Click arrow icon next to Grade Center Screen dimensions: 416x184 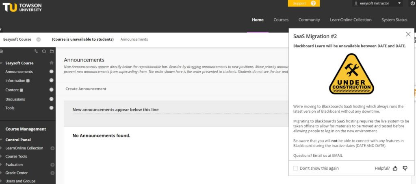(x=52, y=173)
